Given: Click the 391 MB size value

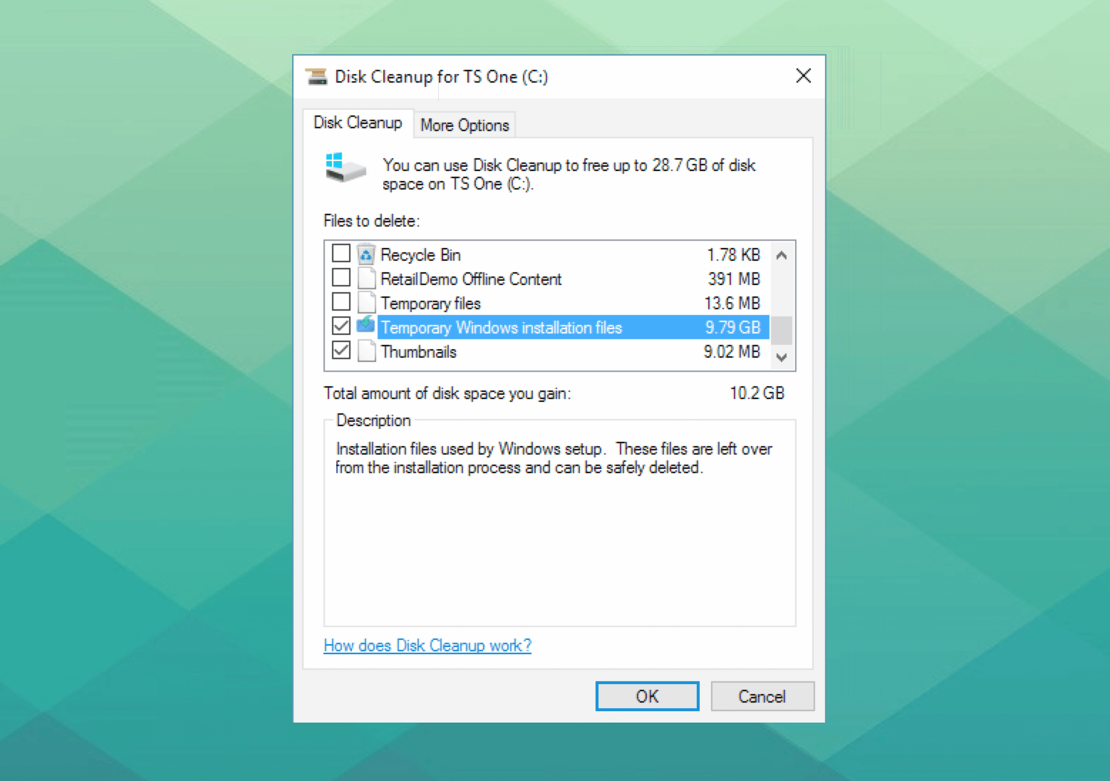Looking at the screenshot, I should click(734, 279).
